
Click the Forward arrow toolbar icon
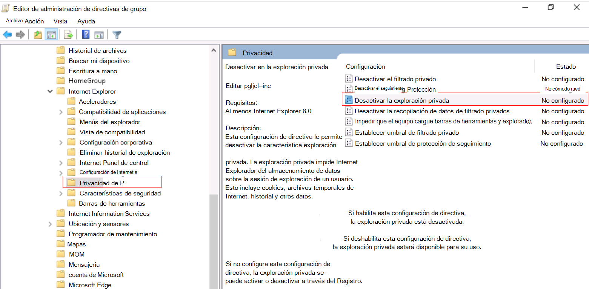tap(20, 35)
